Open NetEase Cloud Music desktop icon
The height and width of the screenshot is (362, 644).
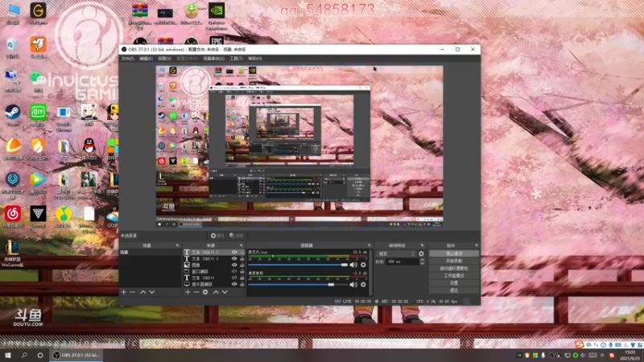pyautogui.click(x=13, y=216)
